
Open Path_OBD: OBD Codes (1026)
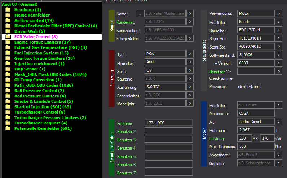(x=44, y=85)
